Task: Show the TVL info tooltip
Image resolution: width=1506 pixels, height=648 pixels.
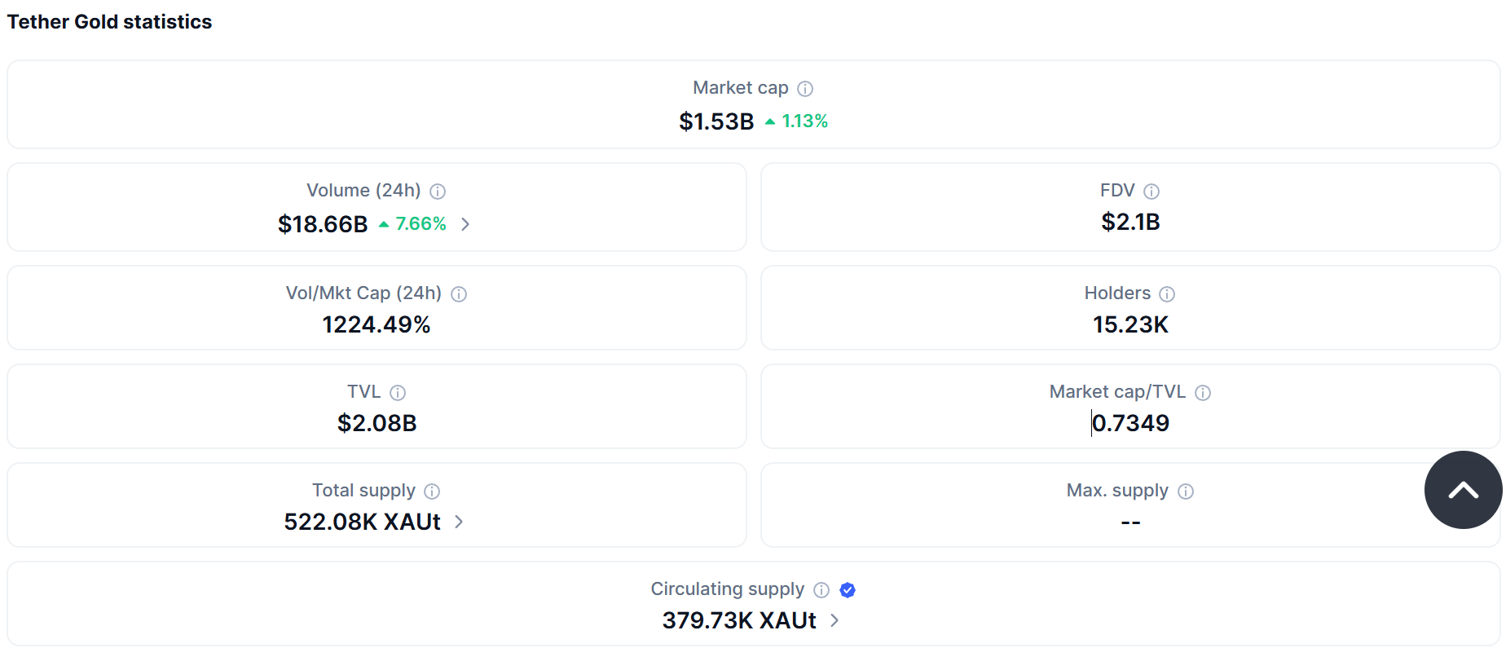Action: pos(398,393)
